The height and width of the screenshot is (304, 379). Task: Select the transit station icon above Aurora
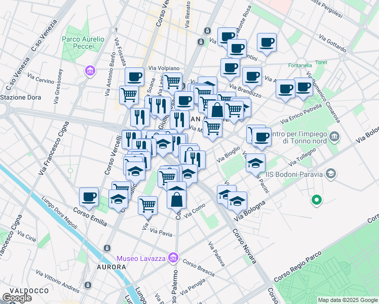pyautogui.click(x=107, y=248)
